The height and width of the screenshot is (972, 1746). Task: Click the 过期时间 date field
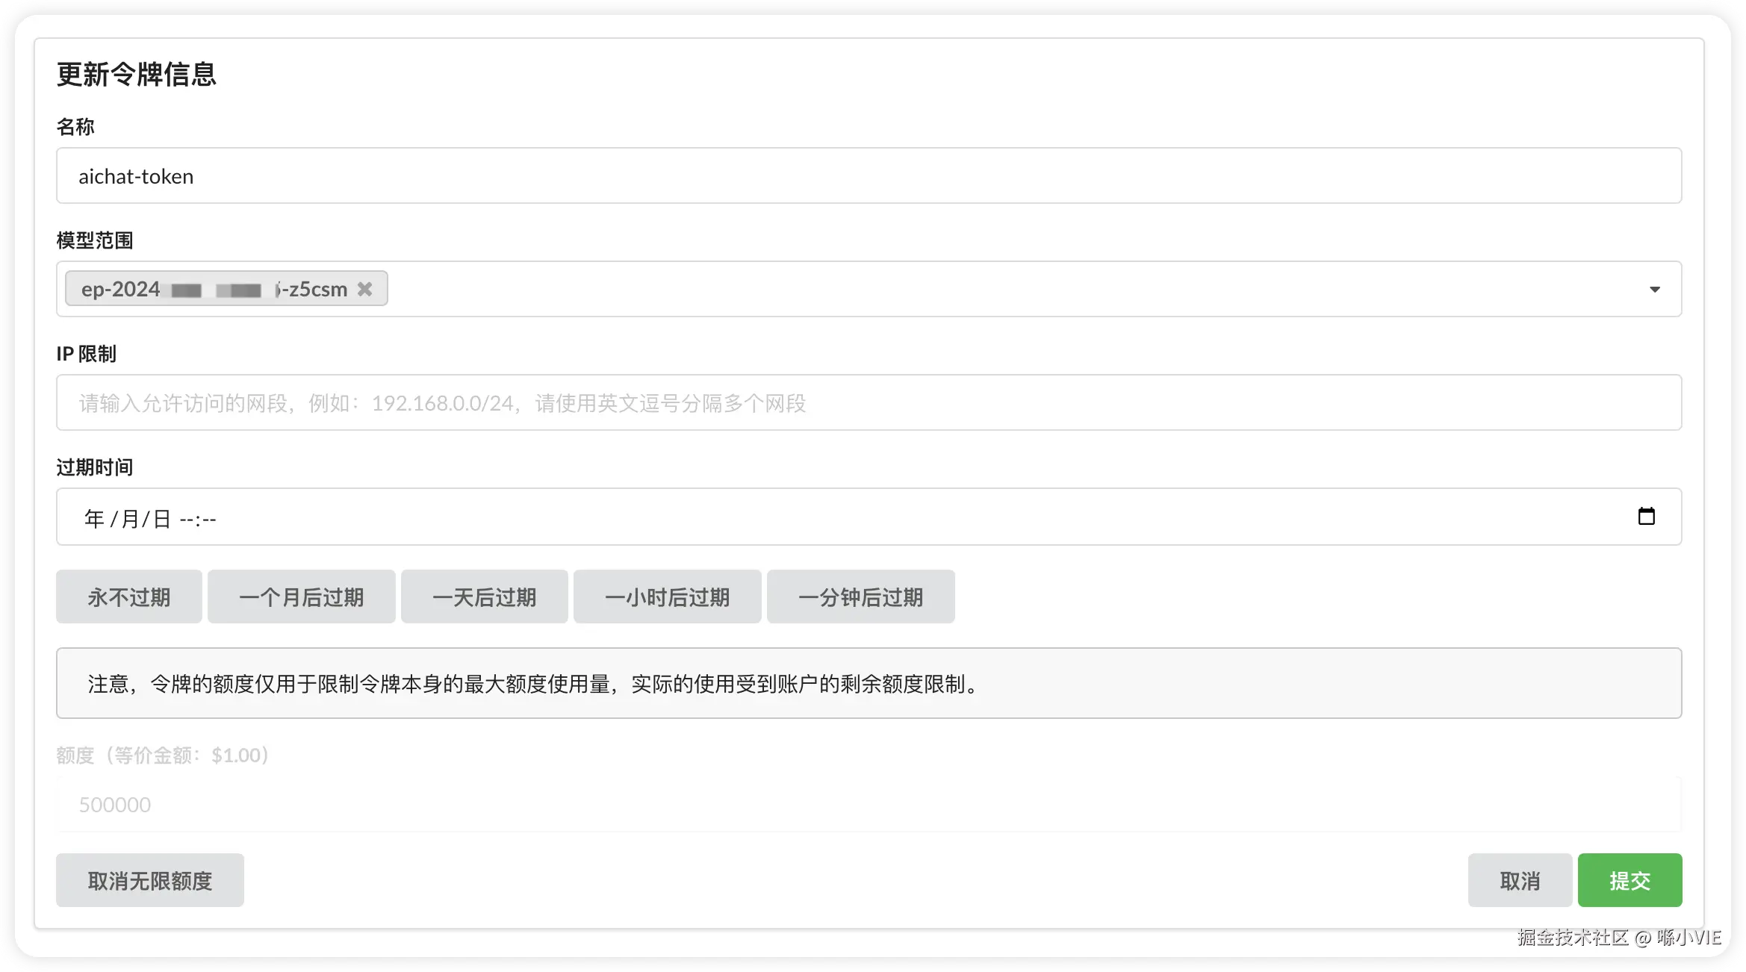[821, 517]
